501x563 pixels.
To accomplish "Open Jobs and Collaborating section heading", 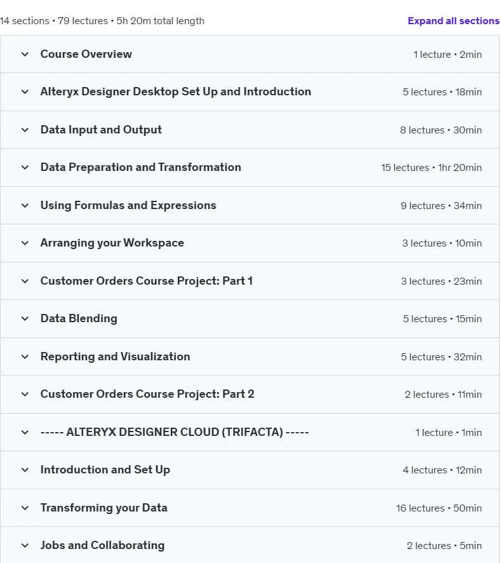I will point(102,545).
